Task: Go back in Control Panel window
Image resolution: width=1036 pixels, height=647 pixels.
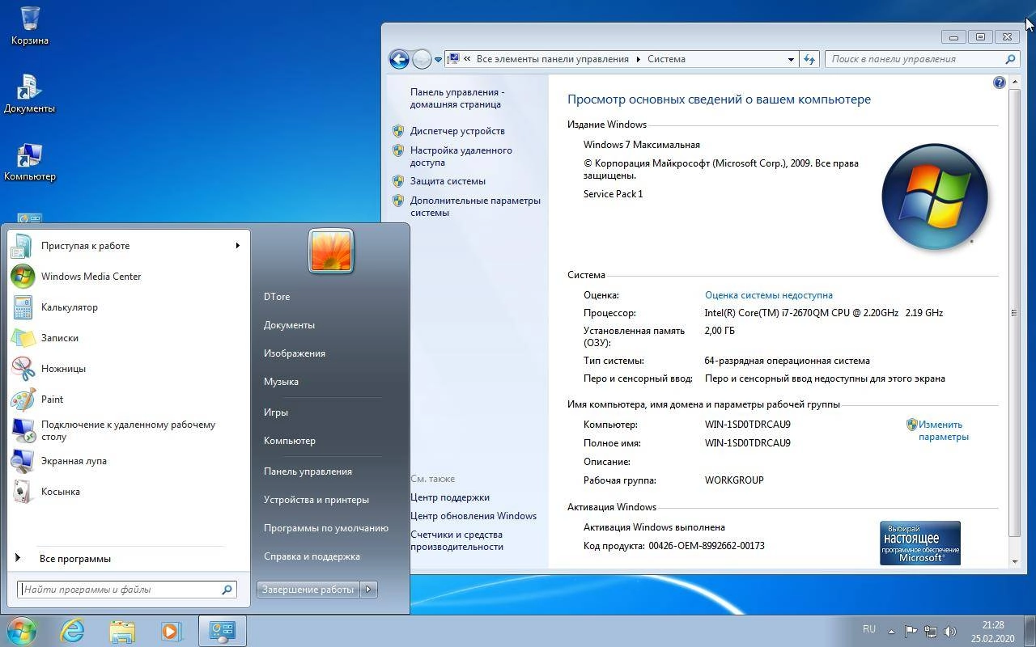Action: 398,59
